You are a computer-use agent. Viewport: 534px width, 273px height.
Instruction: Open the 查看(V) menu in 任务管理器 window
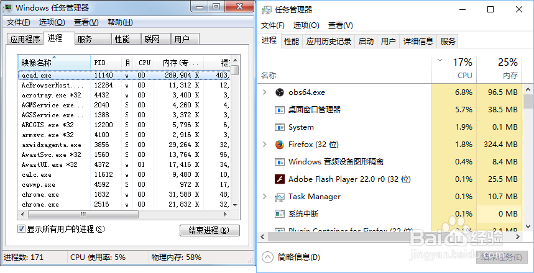click(x=340, y=25)
